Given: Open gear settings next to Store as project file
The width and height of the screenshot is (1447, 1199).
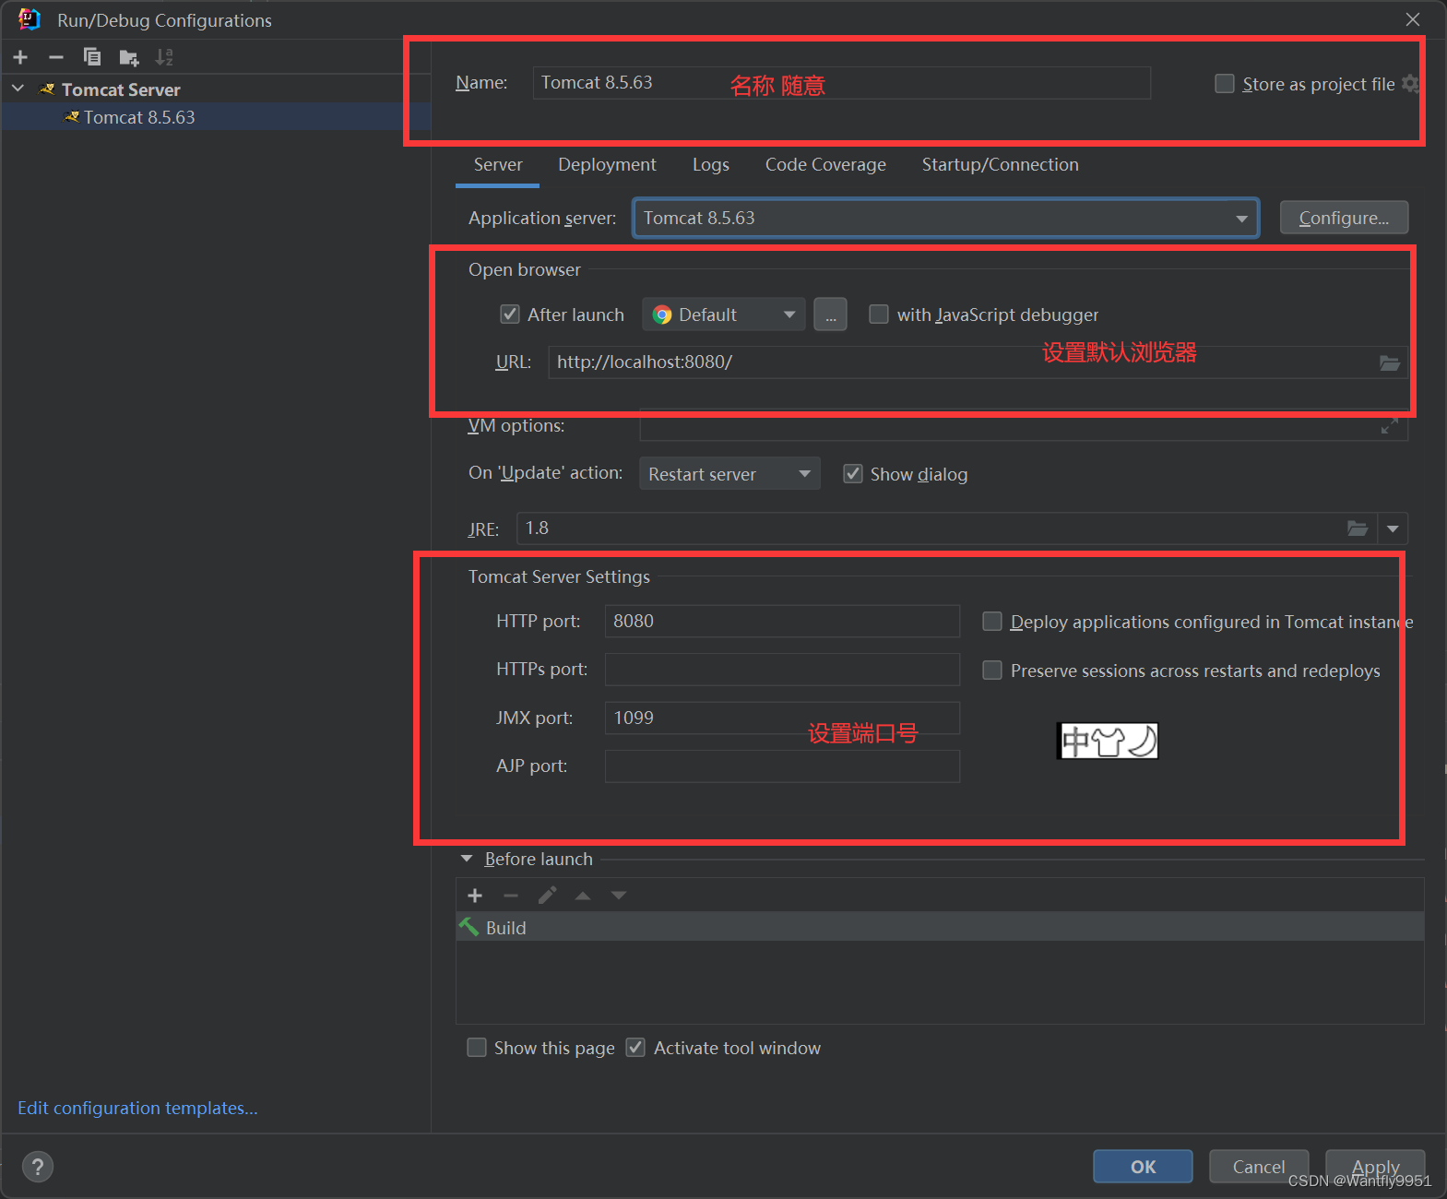Looking at the screenshot, I should point(1410,84).
